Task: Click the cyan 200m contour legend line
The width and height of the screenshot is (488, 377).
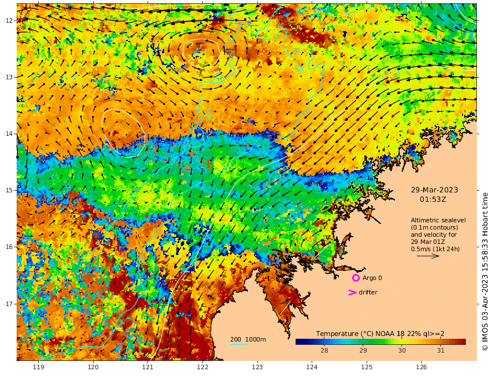Action: coord(238,344)
